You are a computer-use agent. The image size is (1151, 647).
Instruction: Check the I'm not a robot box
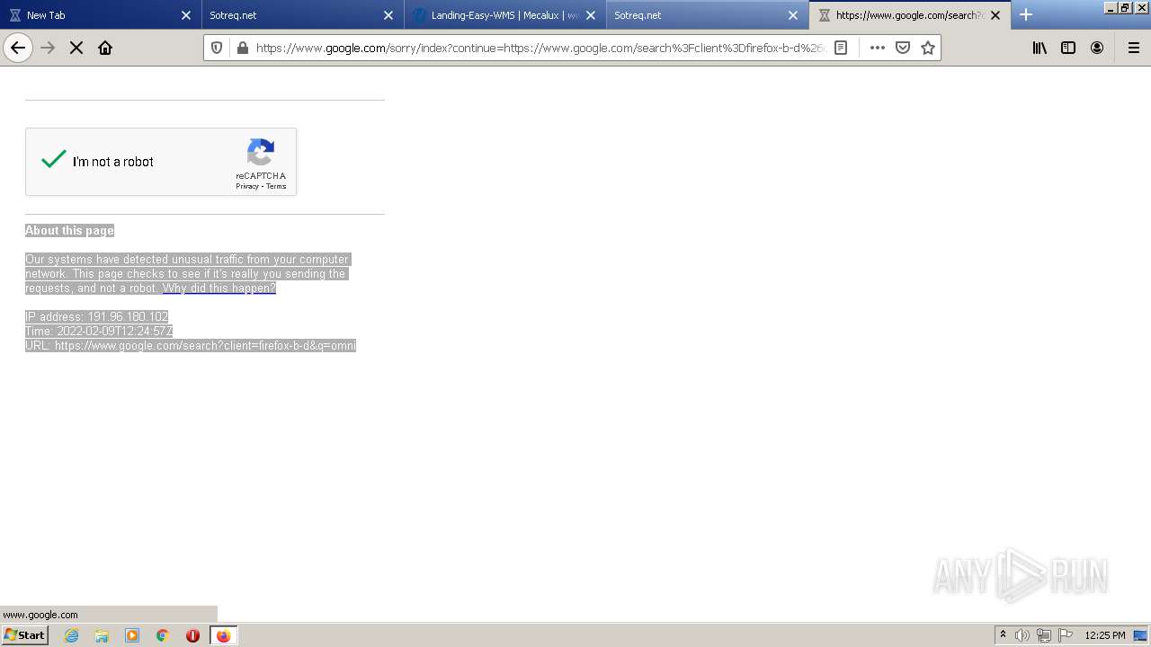[54, 161]
